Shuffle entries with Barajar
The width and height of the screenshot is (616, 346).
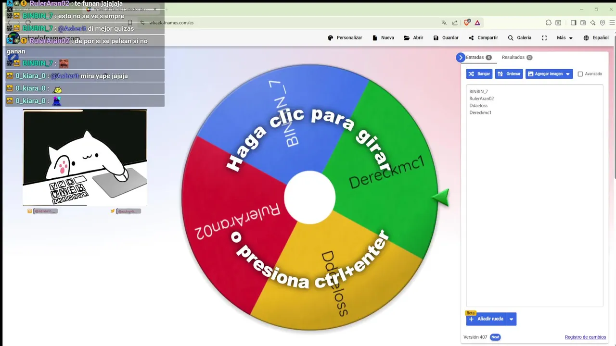point(479,74)
